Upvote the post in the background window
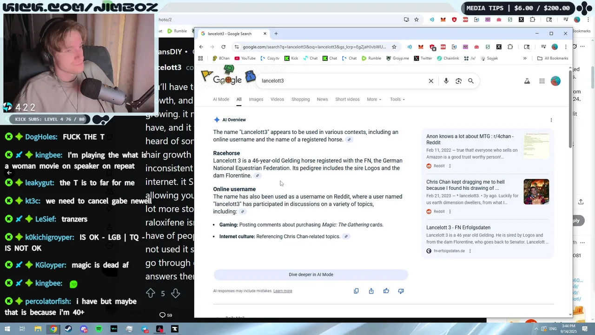Viewport: 595px width, 335px height. click(x=151, y=293)
